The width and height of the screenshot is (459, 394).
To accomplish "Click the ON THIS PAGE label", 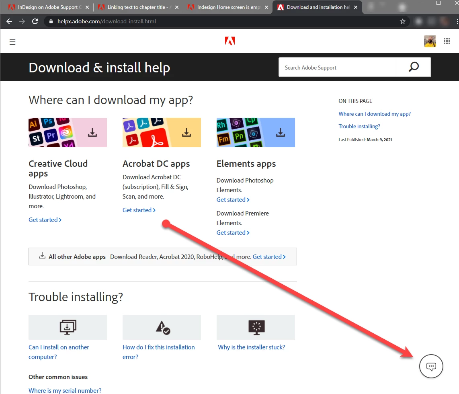I will click(x=355, y=101).
